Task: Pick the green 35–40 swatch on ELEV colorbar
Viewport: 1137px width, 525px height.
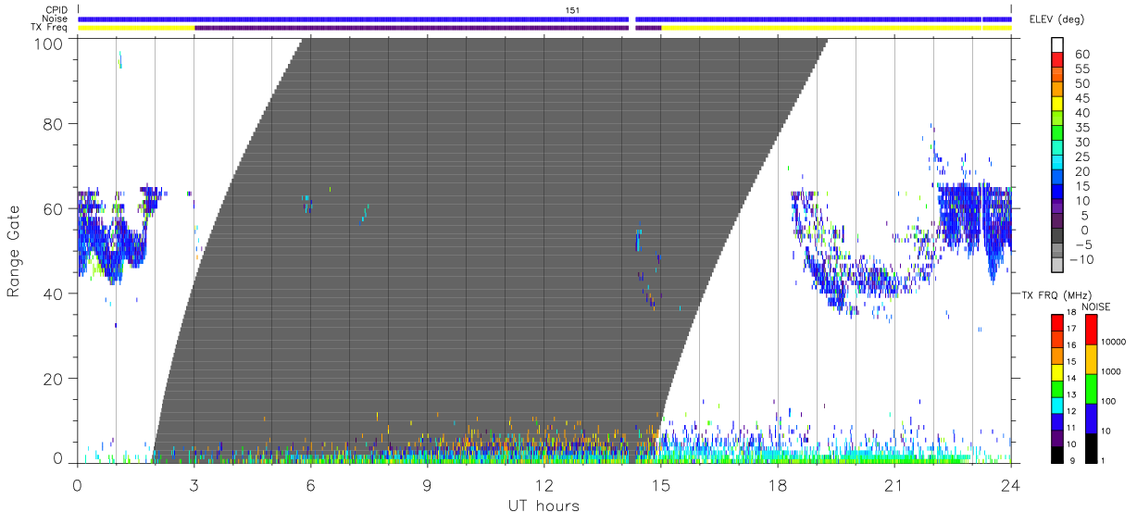Action: (1057, 120)
